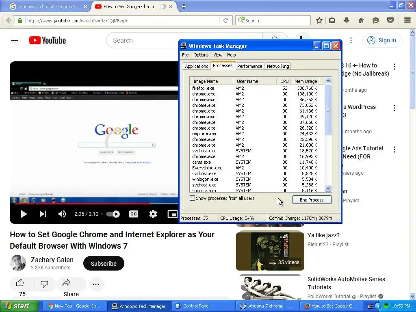
Task: Open more actions menu below video
Action: tap(96, 284)
